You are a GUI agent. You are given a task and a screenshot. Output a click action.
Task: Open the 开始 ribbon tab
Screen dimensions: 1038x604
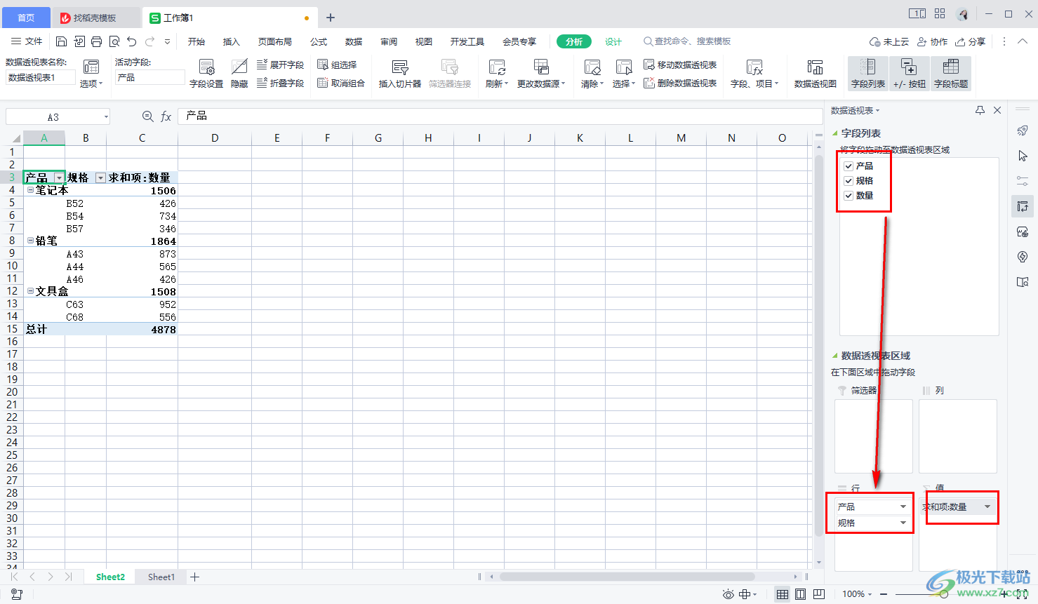coord(197,41)
